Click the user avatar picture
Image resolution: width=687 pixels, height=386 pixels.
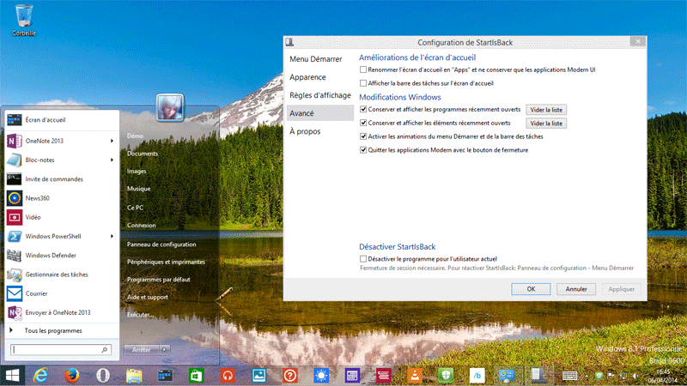pos(167,108)
